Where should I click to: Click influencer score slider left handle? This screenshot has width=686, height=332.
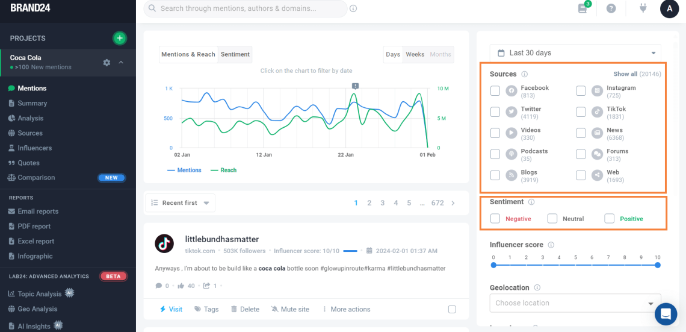click(x=493, y=265)
